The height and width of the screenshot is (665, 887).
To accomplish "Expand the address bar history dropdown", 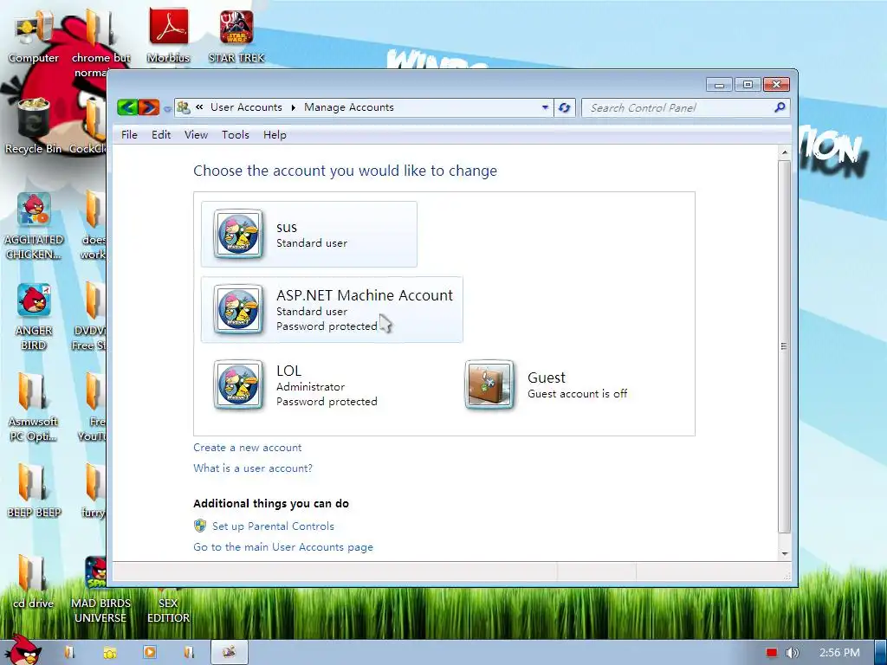I will pos(545,107).
